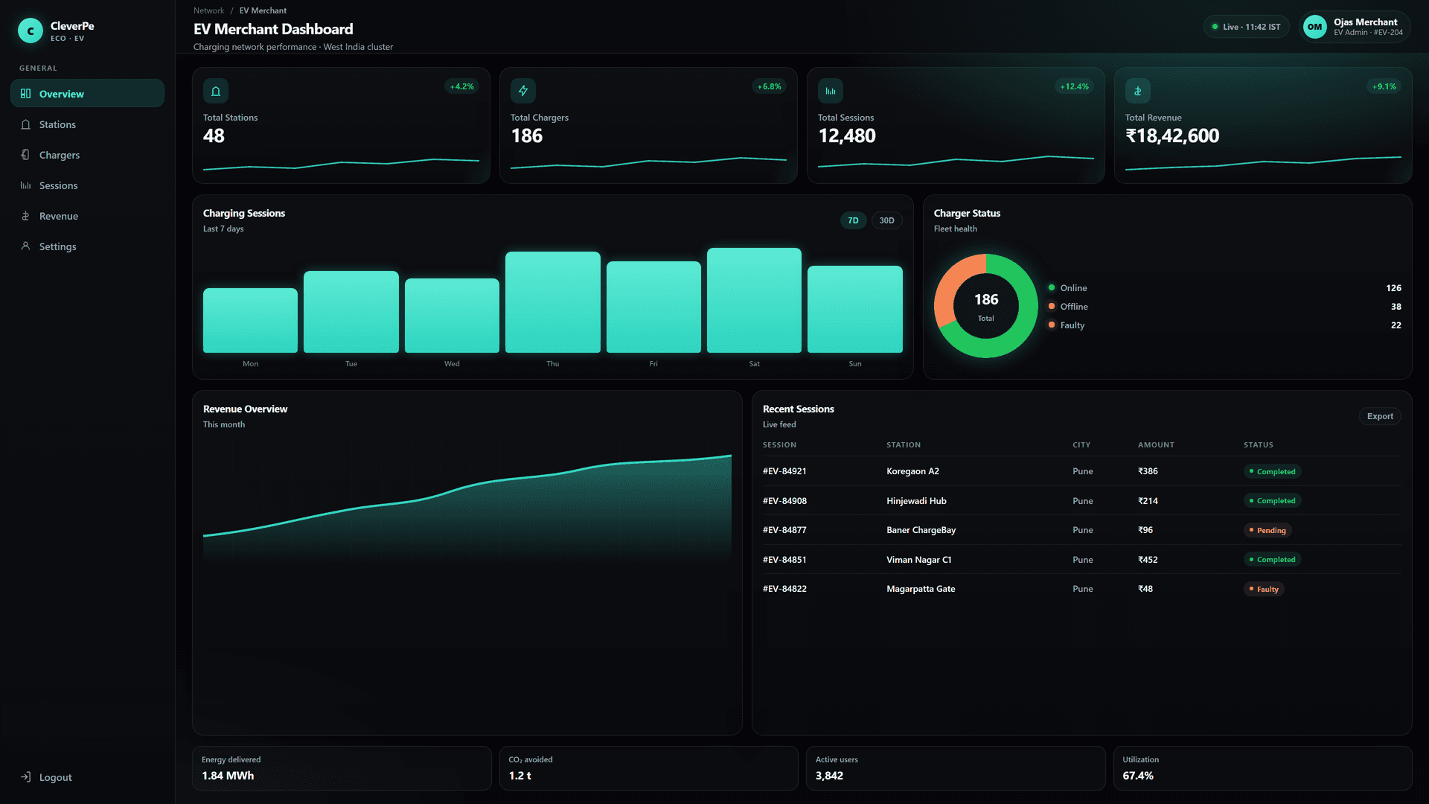Click the Active users 3,842 value
Image resolution: width=1429 pixels, height=804 pixels.
[829, 776]
